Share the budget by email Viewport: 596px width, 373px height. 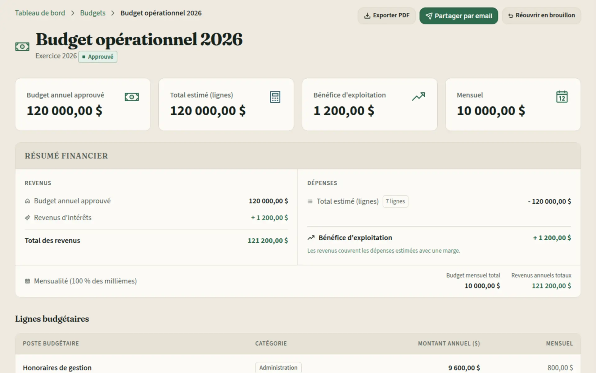(458, 16)
